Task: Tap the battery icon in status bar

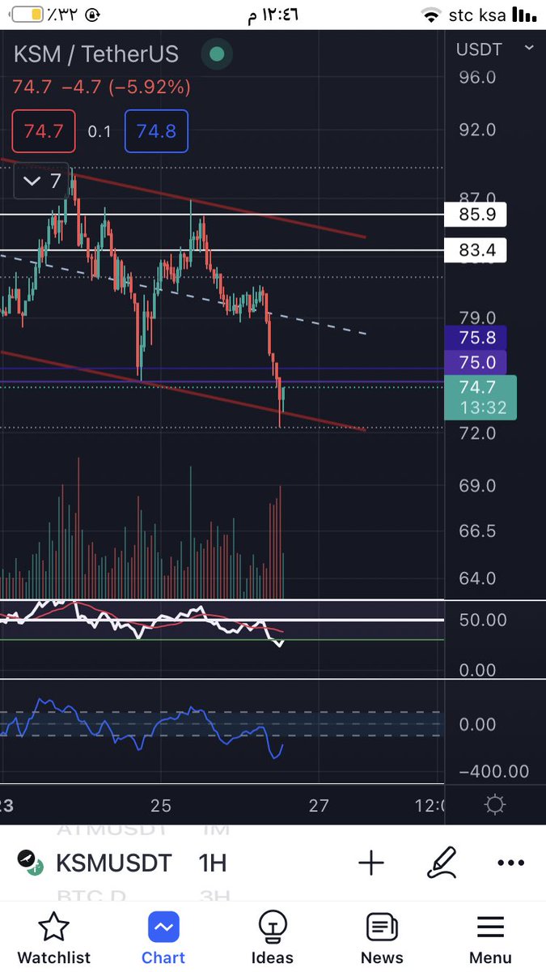Action: pyautogui.click(x=27, y=15)
